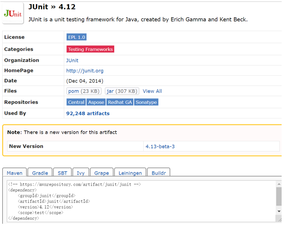The width and height of the screenshot is (288, 229).
Task: Click the mvnrepository.com comment line in snippet
Action: (x=74, y=184)
